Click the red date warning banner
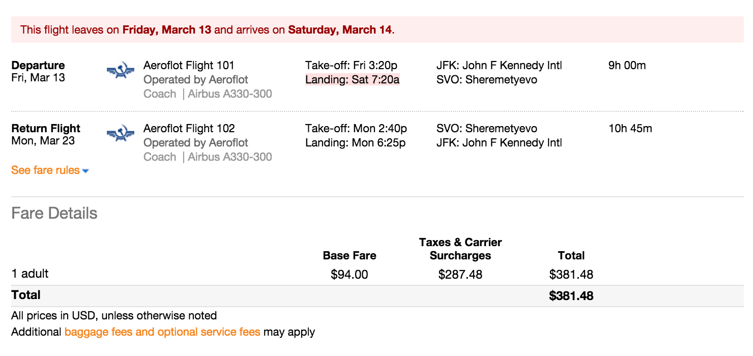The image size is (753, 356). coord(377,29)
